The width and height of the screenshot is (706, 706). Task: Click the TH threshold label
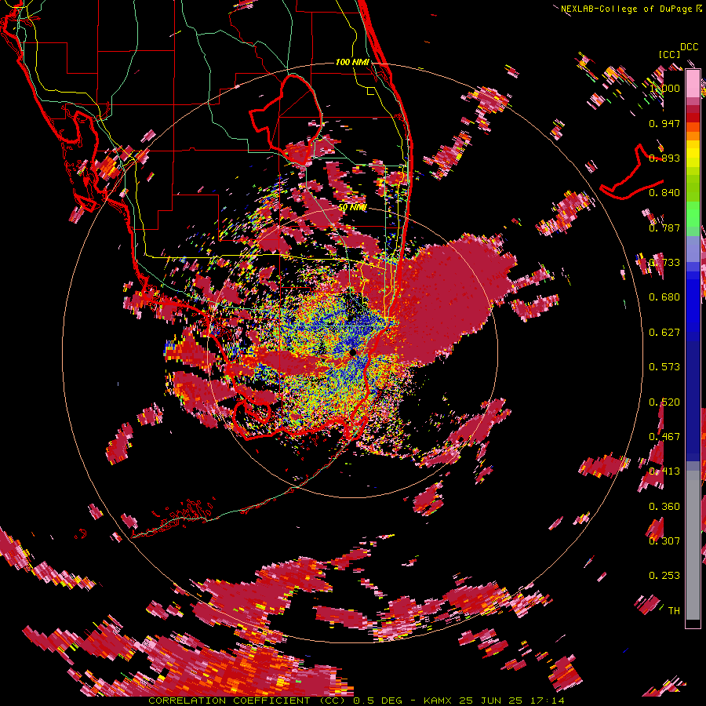[674, 611]
